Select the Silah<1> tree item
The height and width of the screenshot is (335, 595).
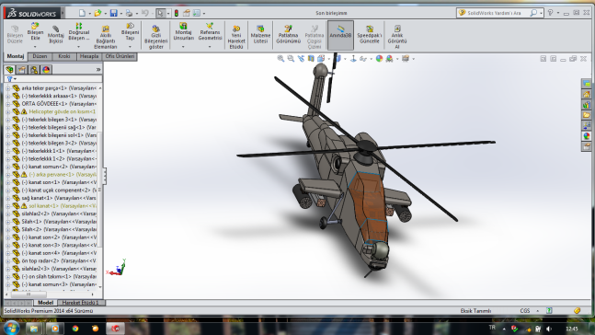59,222
